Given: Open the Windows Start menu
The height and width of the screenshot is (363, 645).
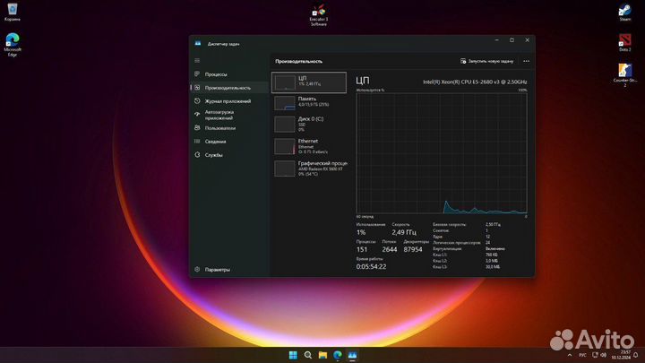Looking at the screenshot, I should (x=292, y=355).
